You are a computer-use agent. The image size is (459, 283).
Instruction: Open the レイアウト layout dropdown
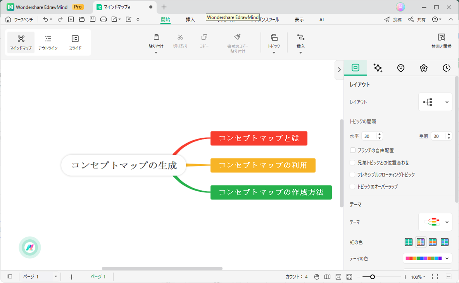point(435,102)
